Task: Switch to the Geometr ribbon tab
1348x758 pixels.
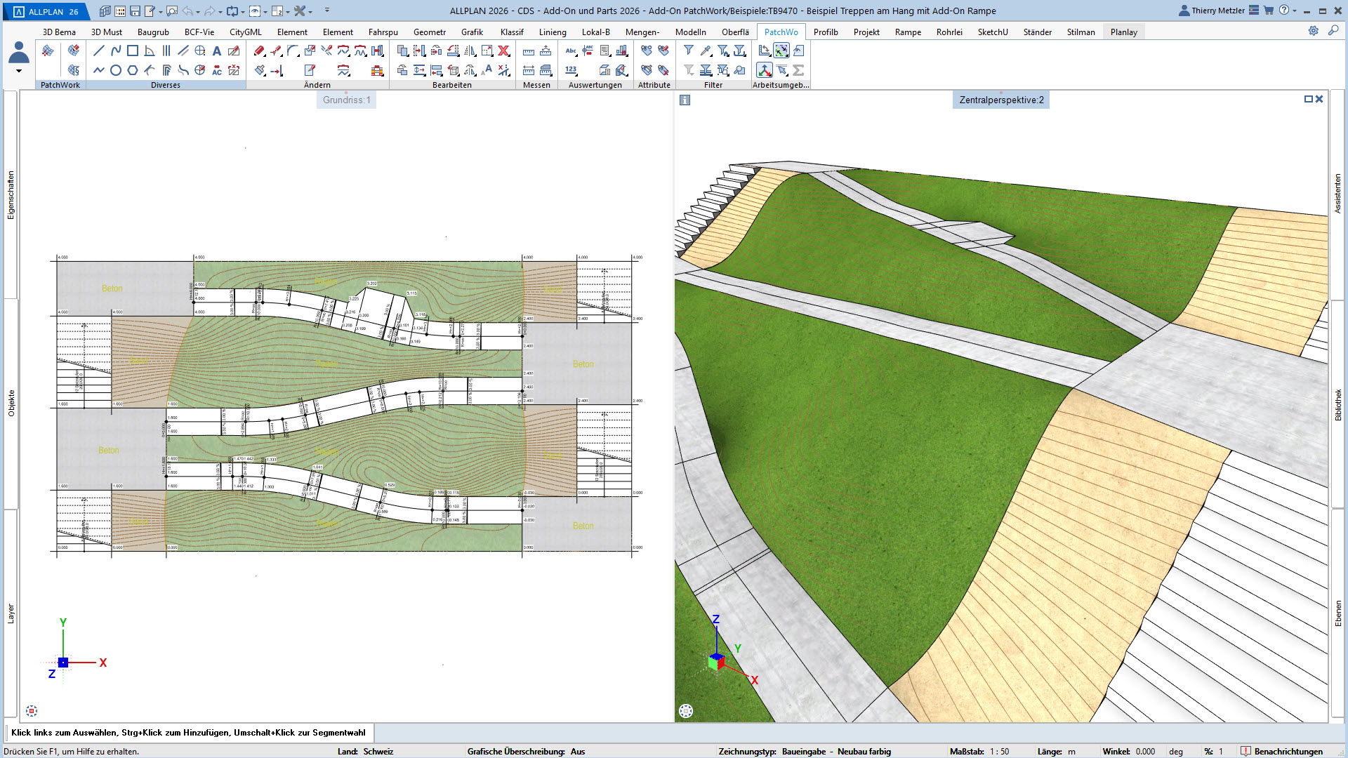Action: (x=429, y=32)
